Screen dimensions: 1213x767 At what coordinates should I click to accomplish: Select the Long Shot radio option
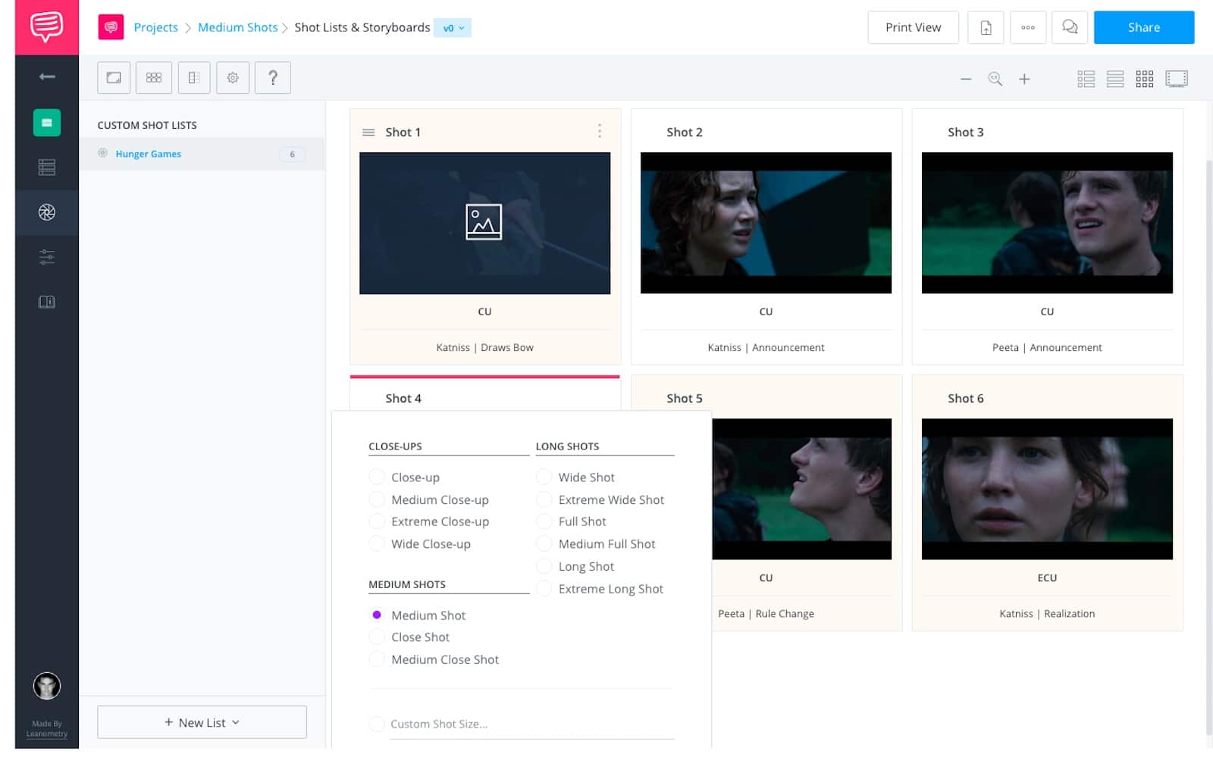(x=544, y=566)
